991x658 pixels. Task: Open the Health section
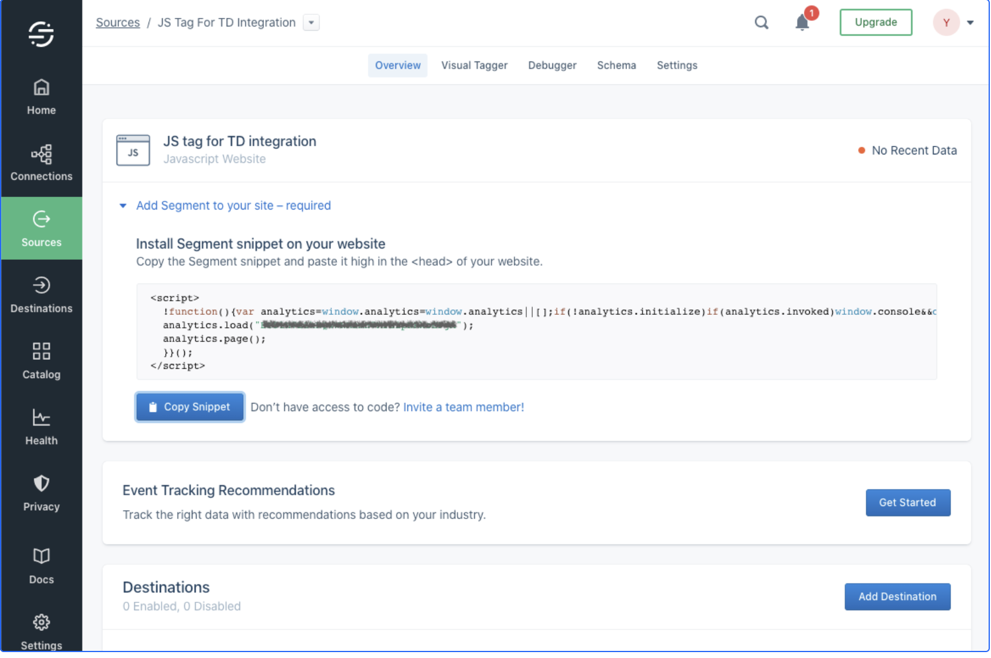(41, 427)
